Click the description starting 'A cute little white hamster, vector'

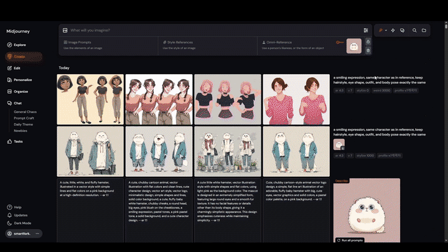coord(228,201)
